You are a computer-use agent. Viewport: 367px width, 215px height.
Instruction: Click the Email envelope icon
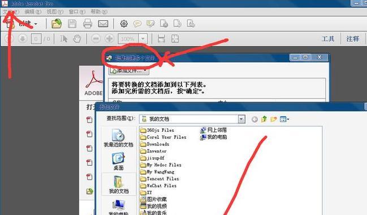(x=103, y=24)
